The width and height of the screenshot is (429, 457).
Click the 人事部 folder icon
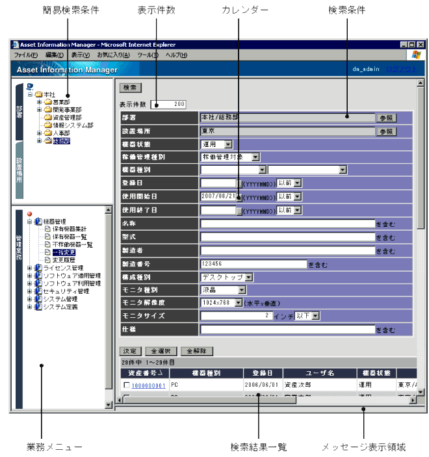(x=48, y=133)
